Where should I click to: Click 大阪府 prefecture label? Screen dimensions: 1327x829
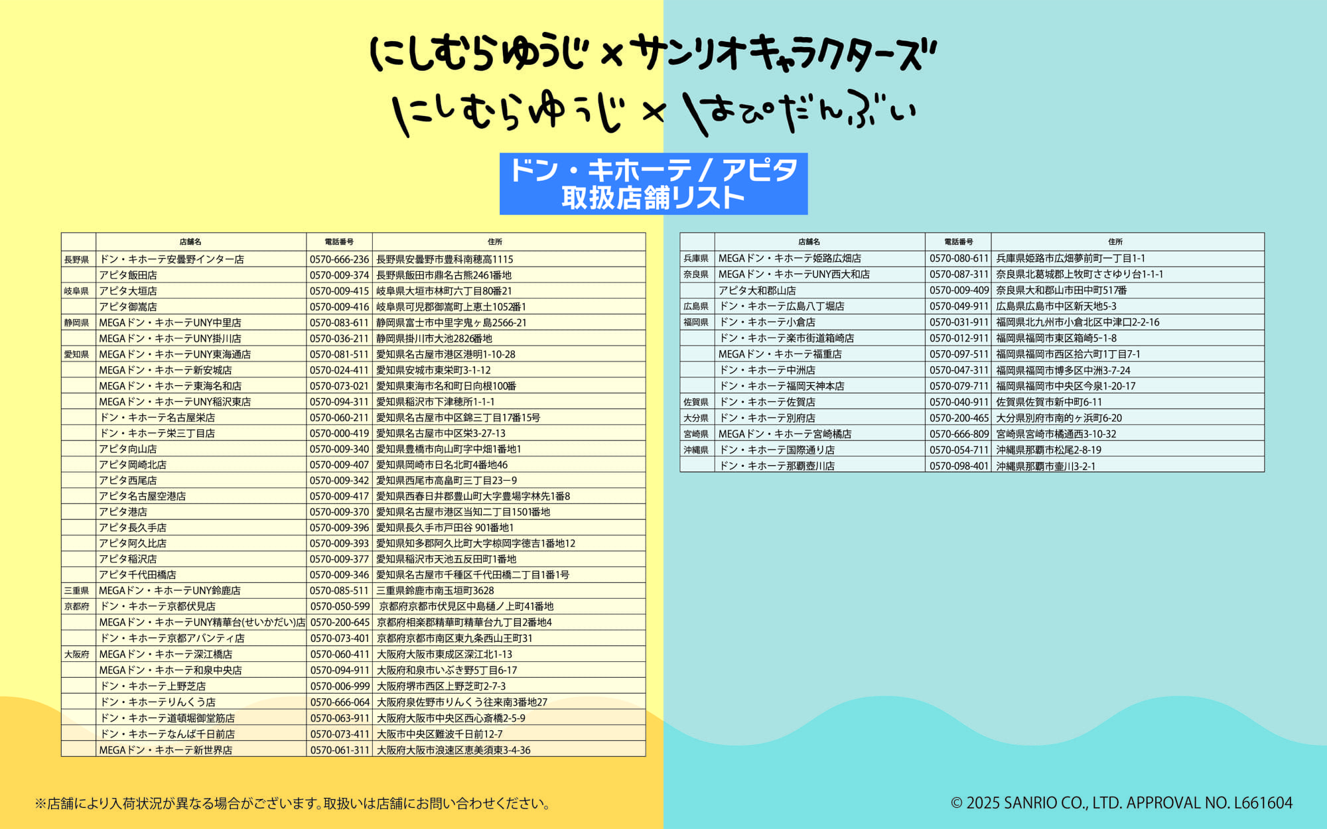tap(76, 655)
